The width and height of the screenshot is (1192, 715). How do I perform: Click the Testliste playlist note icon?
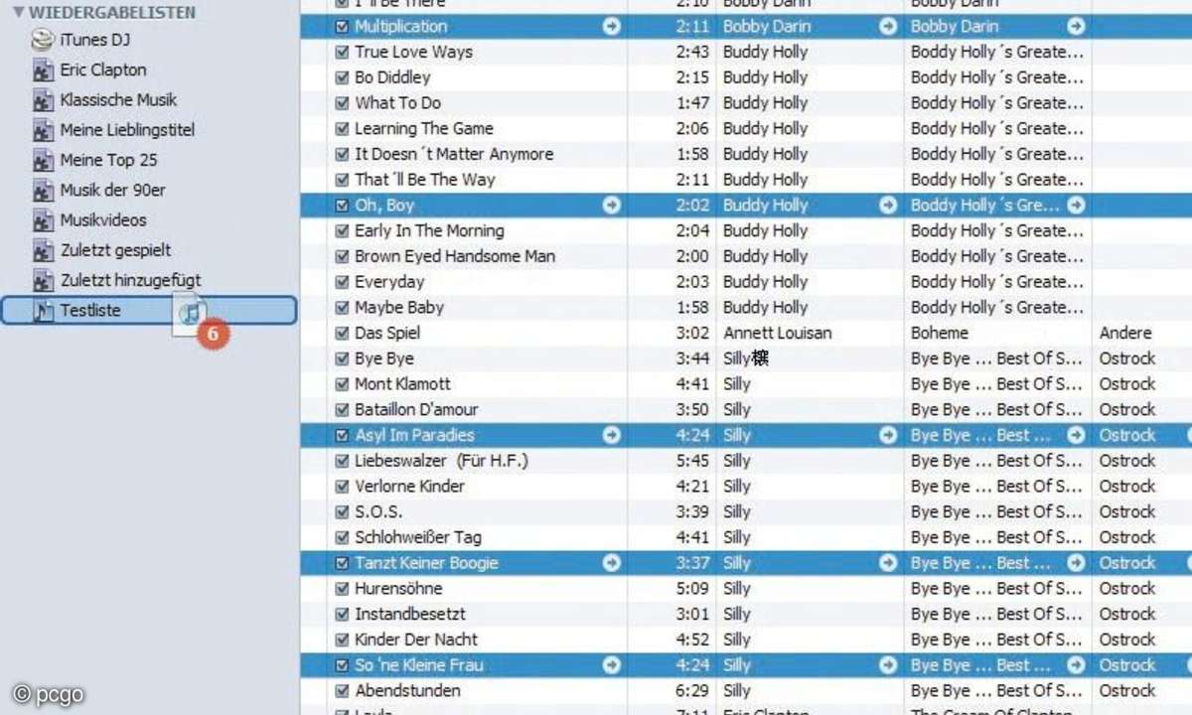pyautogui.click(x=43, y=311)
